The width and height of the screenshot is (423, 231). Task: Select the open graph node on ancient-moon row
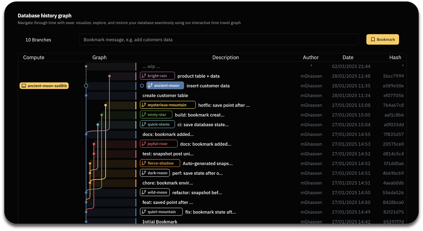[86, 86]
